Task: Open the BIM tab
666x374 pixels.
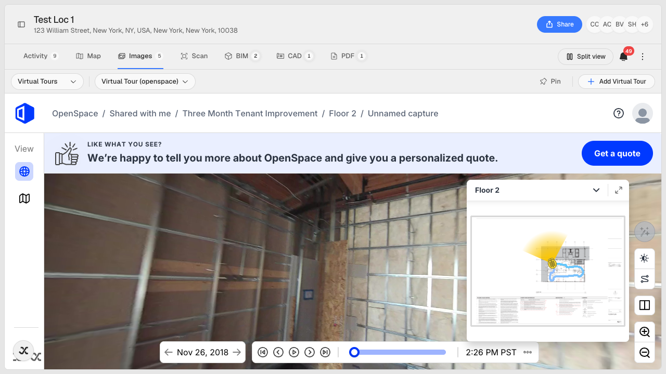Action: [x=242, y=56]
